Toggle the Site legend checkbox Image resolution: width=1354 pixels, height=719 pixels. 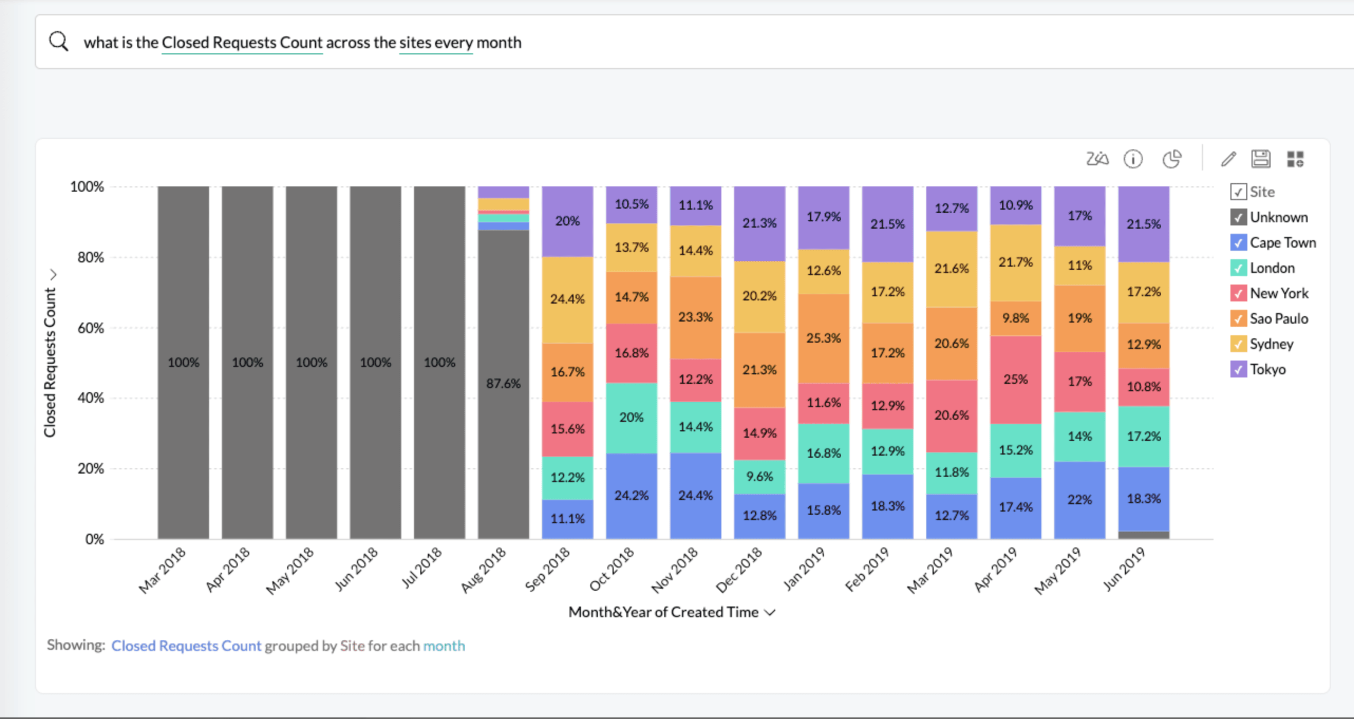click(x=1238, y=192)
